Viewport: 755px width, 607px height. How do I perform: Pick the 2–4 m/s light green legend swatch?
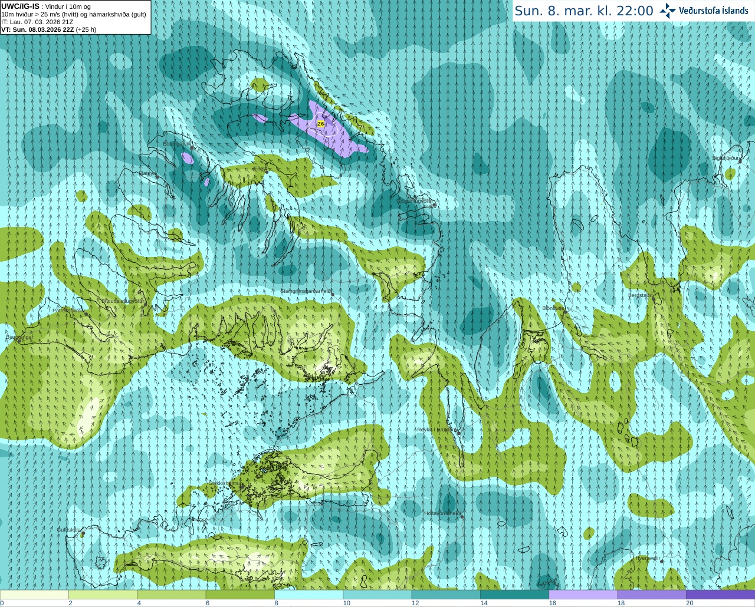[103, 595]
